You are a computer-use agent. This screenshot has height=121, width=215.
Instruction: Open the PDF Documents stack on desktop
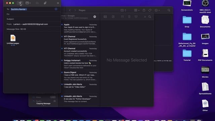[205, 55]
